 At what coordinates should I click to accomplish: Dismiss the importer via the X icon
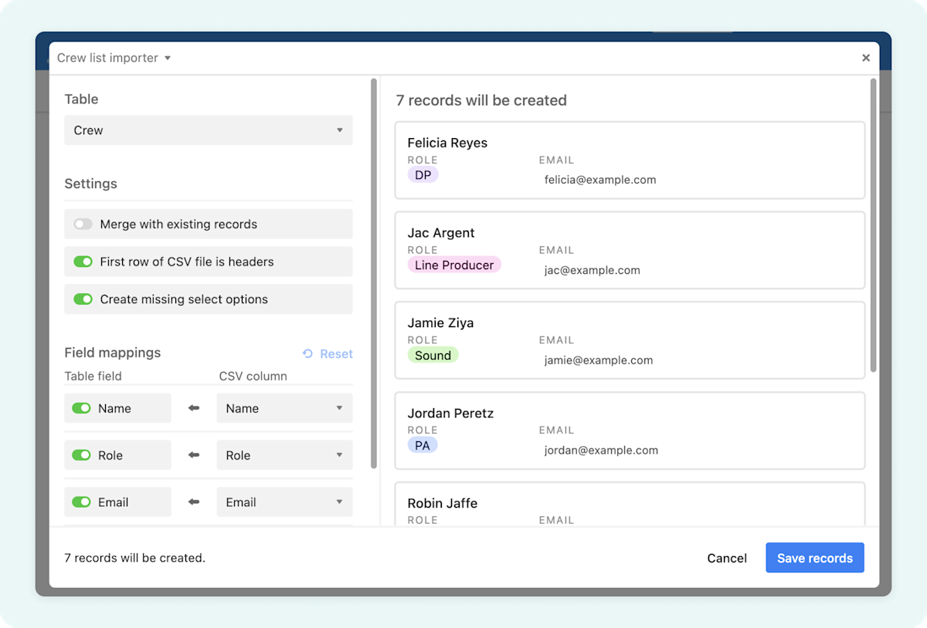click(866, 57)
